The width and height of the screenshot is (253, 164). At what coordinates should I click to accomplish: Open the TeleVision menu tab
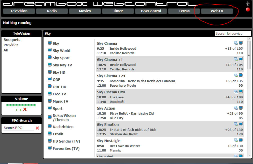coord(19,11)
